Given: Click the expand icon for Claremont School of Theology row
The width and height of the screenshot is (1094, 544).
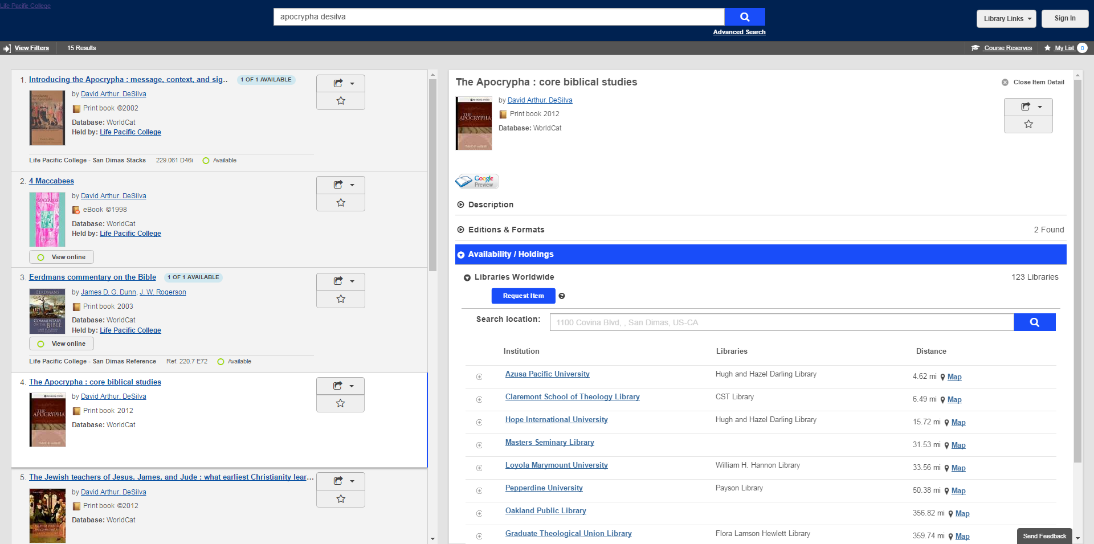Looking at the screenshot, I should 479,400.
